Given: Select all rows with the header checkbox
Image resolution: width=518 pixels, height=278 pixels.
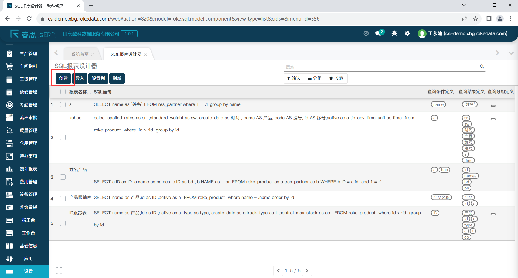Looking at the screenshot, I should pos(63,92).
